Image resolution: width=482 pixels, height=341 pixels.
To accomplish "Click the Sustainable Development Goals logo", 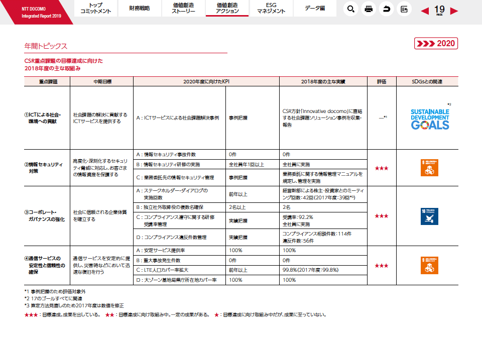I will coord(430,119).
